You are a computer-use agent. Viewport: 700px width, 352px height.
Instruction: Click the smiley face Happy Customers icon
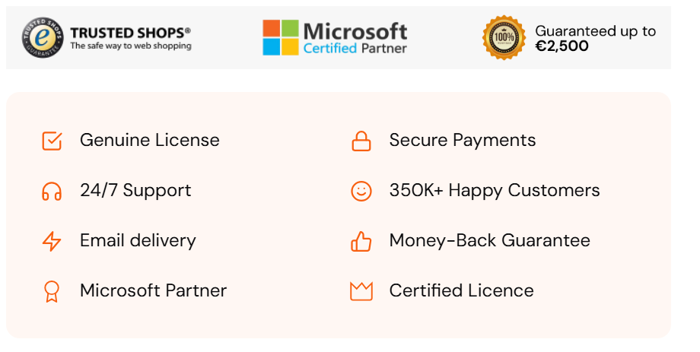click(361, 191)
